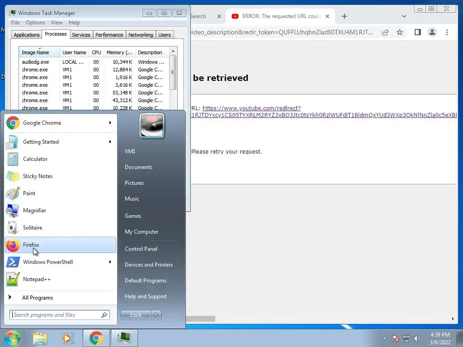
Task: Open Chrome tab search dropdown chevron
Action: (x=404, y=16)
